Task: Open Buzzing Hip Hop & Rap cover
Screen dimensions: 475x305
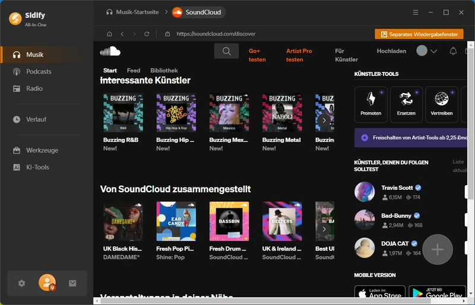Action: point(176,113)
